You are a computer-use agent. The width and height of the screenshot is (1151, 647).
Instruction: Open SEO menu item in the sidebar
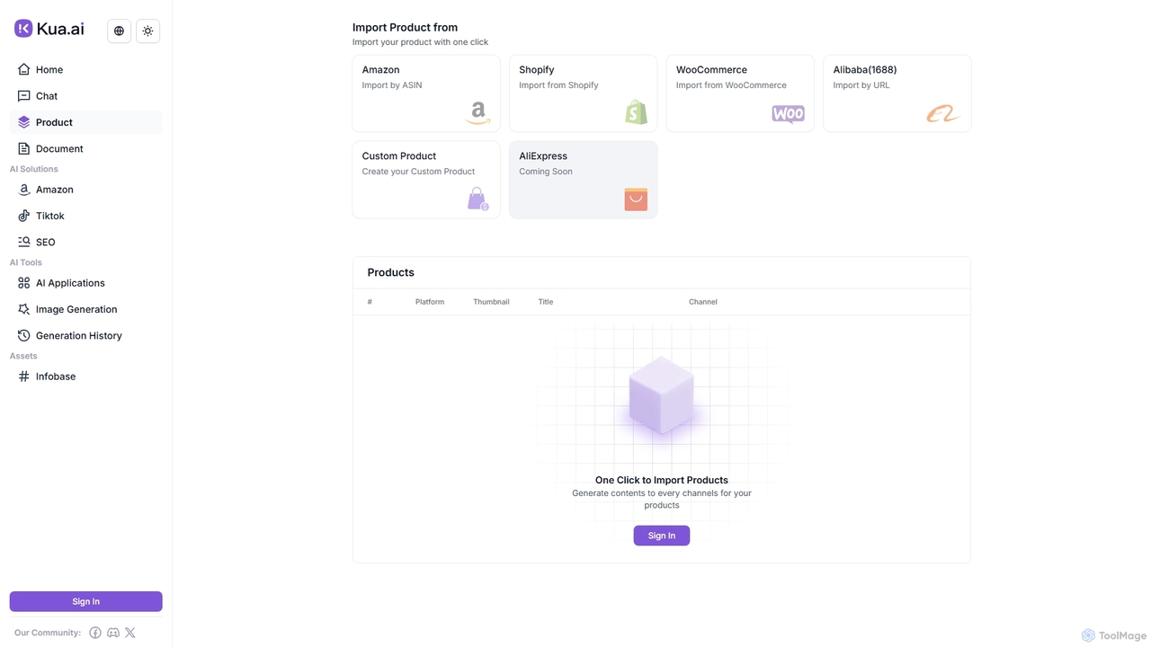point(85,242)
